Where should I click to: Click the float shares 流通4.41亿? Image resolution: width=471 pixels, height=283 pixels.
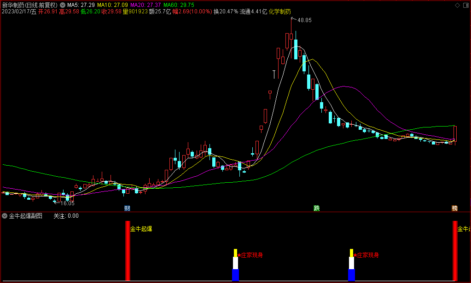[253, 12]
